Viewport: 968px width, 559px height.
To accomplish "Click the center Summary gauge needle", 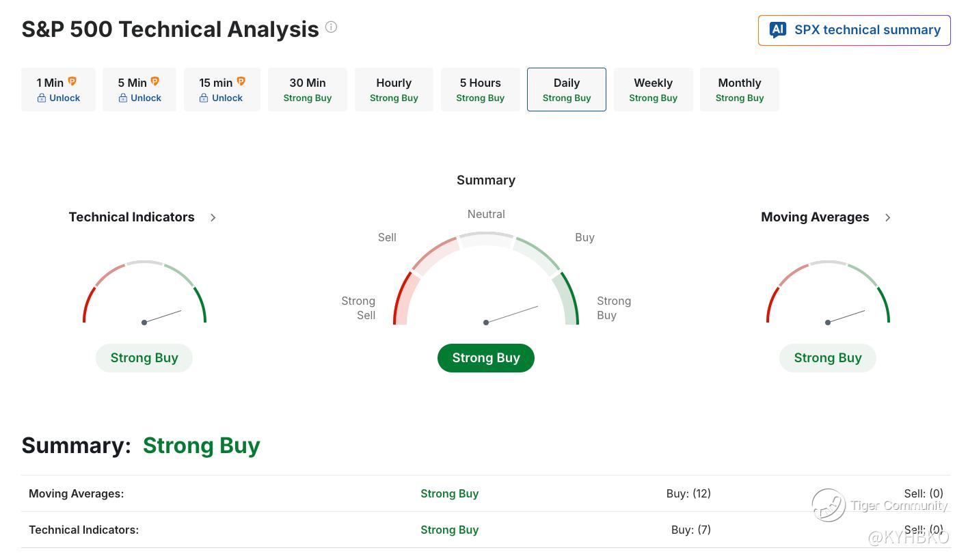I will [511, 314].
